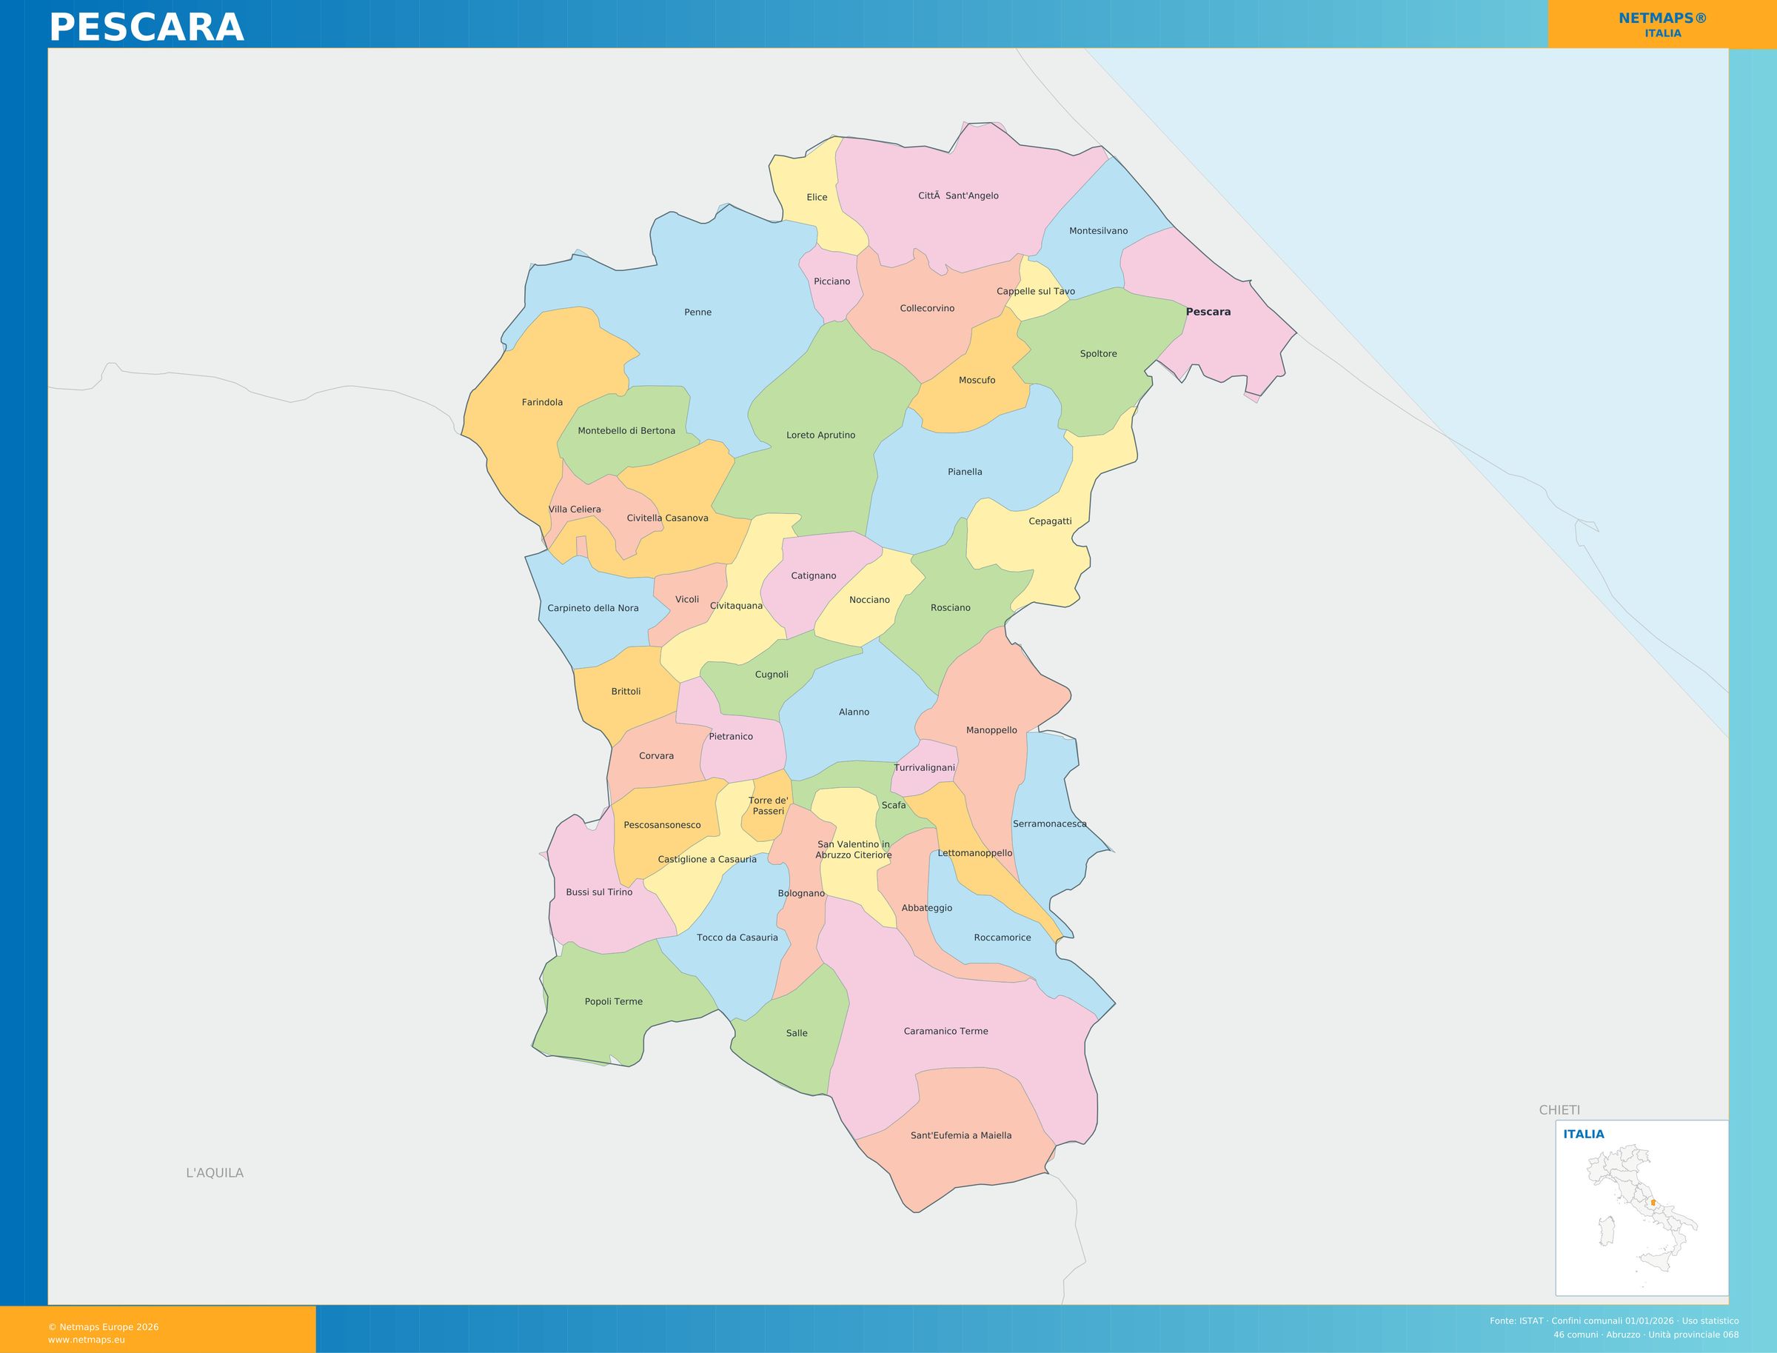Click the Manoppello label
This screenshot has width=1777, height=1353.
(991, 730)
